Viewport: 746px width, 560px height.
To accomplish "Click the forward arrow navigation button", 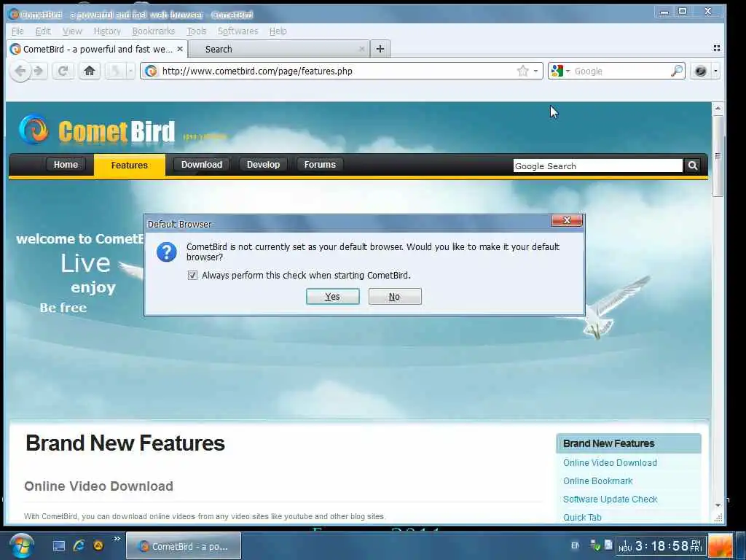I will pyautogui.click(x=39, y=71).
